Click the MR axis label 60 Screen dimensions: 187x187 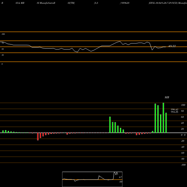182,117
